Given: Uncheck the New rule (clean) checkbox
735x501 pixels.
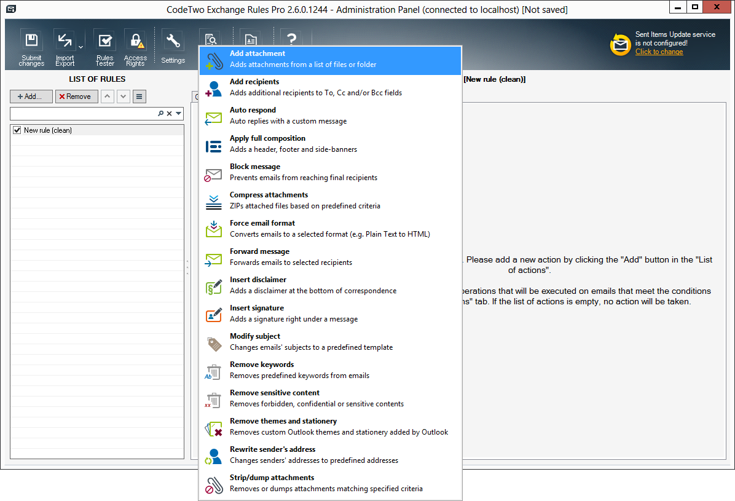Looking at the screenshot, I should [x=17, y=130].
